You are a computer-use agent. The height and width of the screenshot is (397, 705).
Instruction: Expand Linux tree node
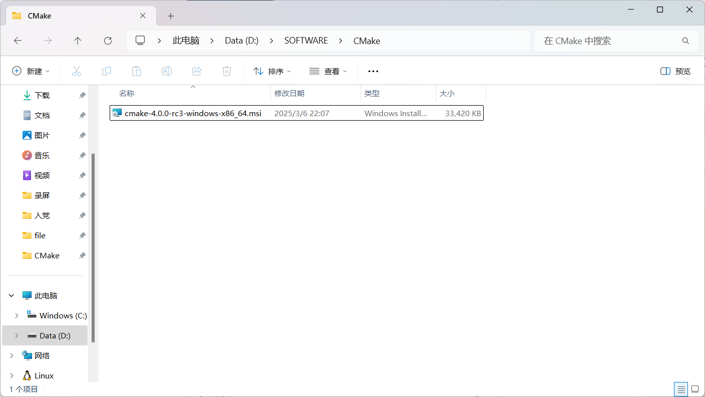12,375
